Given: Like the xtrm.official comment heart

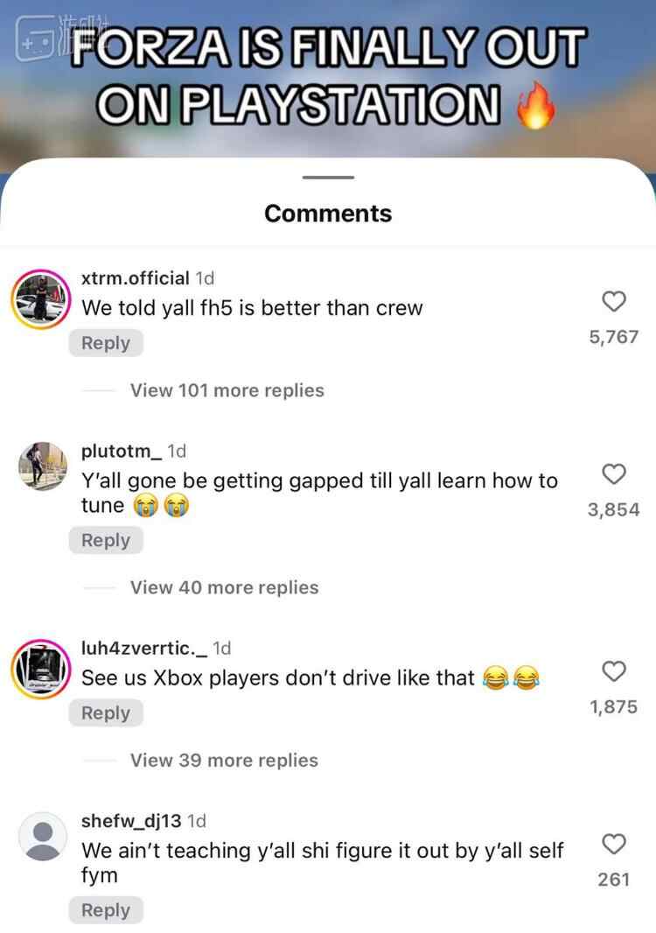Looking at the screenshot, I should point(614,301).
